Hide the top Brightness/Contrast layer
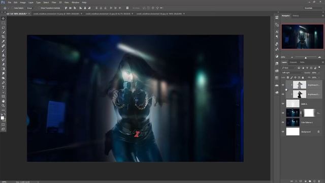Screen dimensions: 325x183 coord(283,85)
